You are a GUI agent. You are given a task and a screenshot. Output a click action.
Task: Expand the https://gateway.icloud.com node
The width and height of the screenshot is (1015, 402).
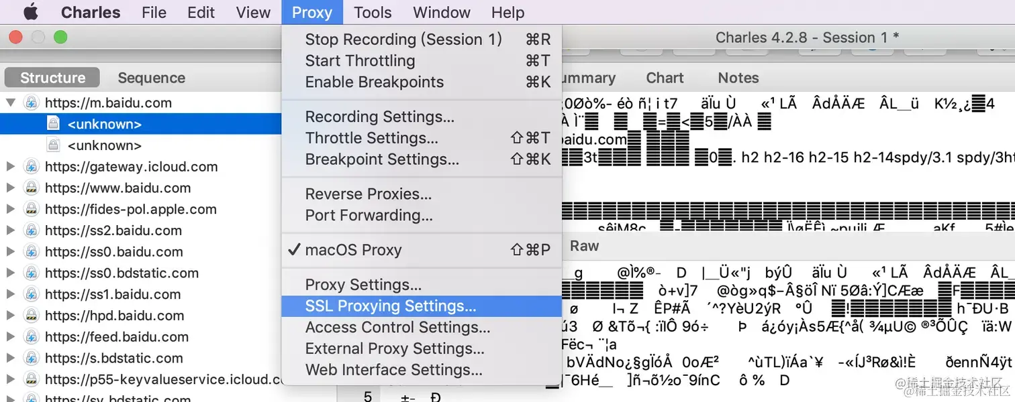tap(10, 167)
